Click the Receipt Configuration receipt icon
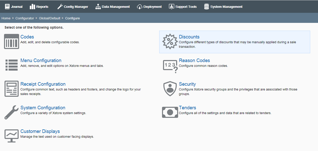This screenshot has width=318, height=151. 11,88
